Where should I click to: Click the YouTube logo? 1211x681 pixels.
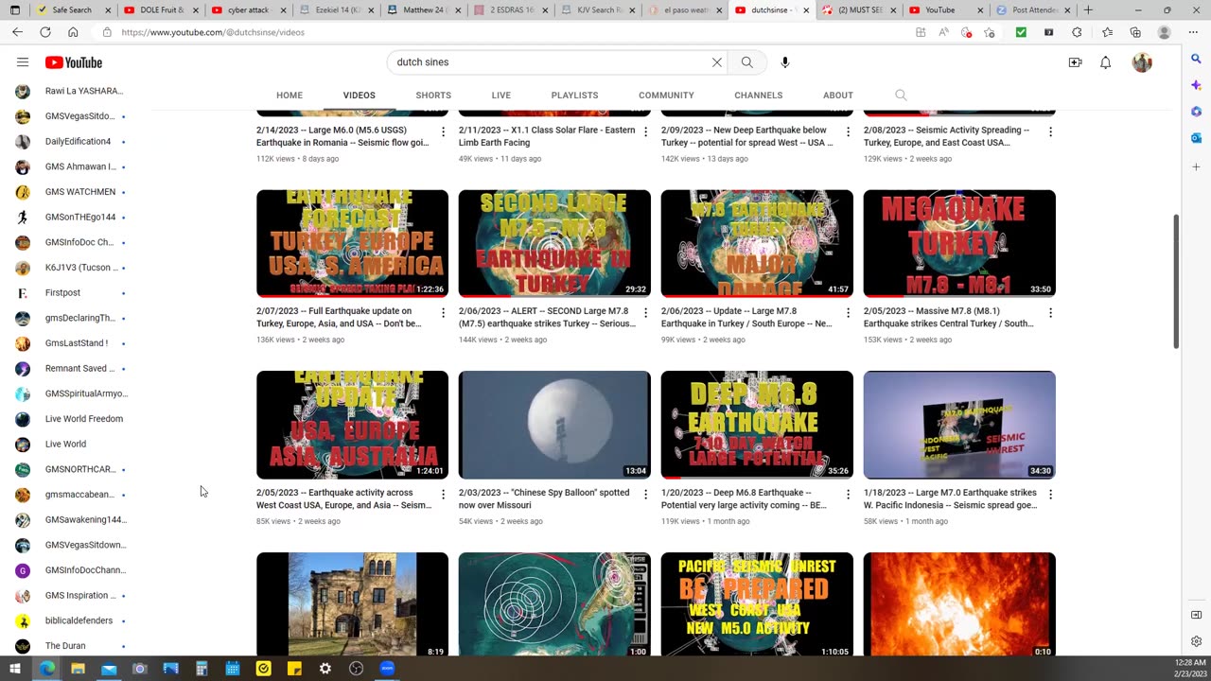click(x=74, y=62)
